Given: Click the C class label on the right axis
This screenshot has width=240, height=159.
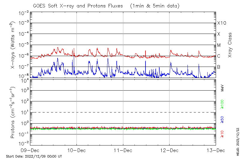Looking at the screenshot, I should [x=219, y=56].
